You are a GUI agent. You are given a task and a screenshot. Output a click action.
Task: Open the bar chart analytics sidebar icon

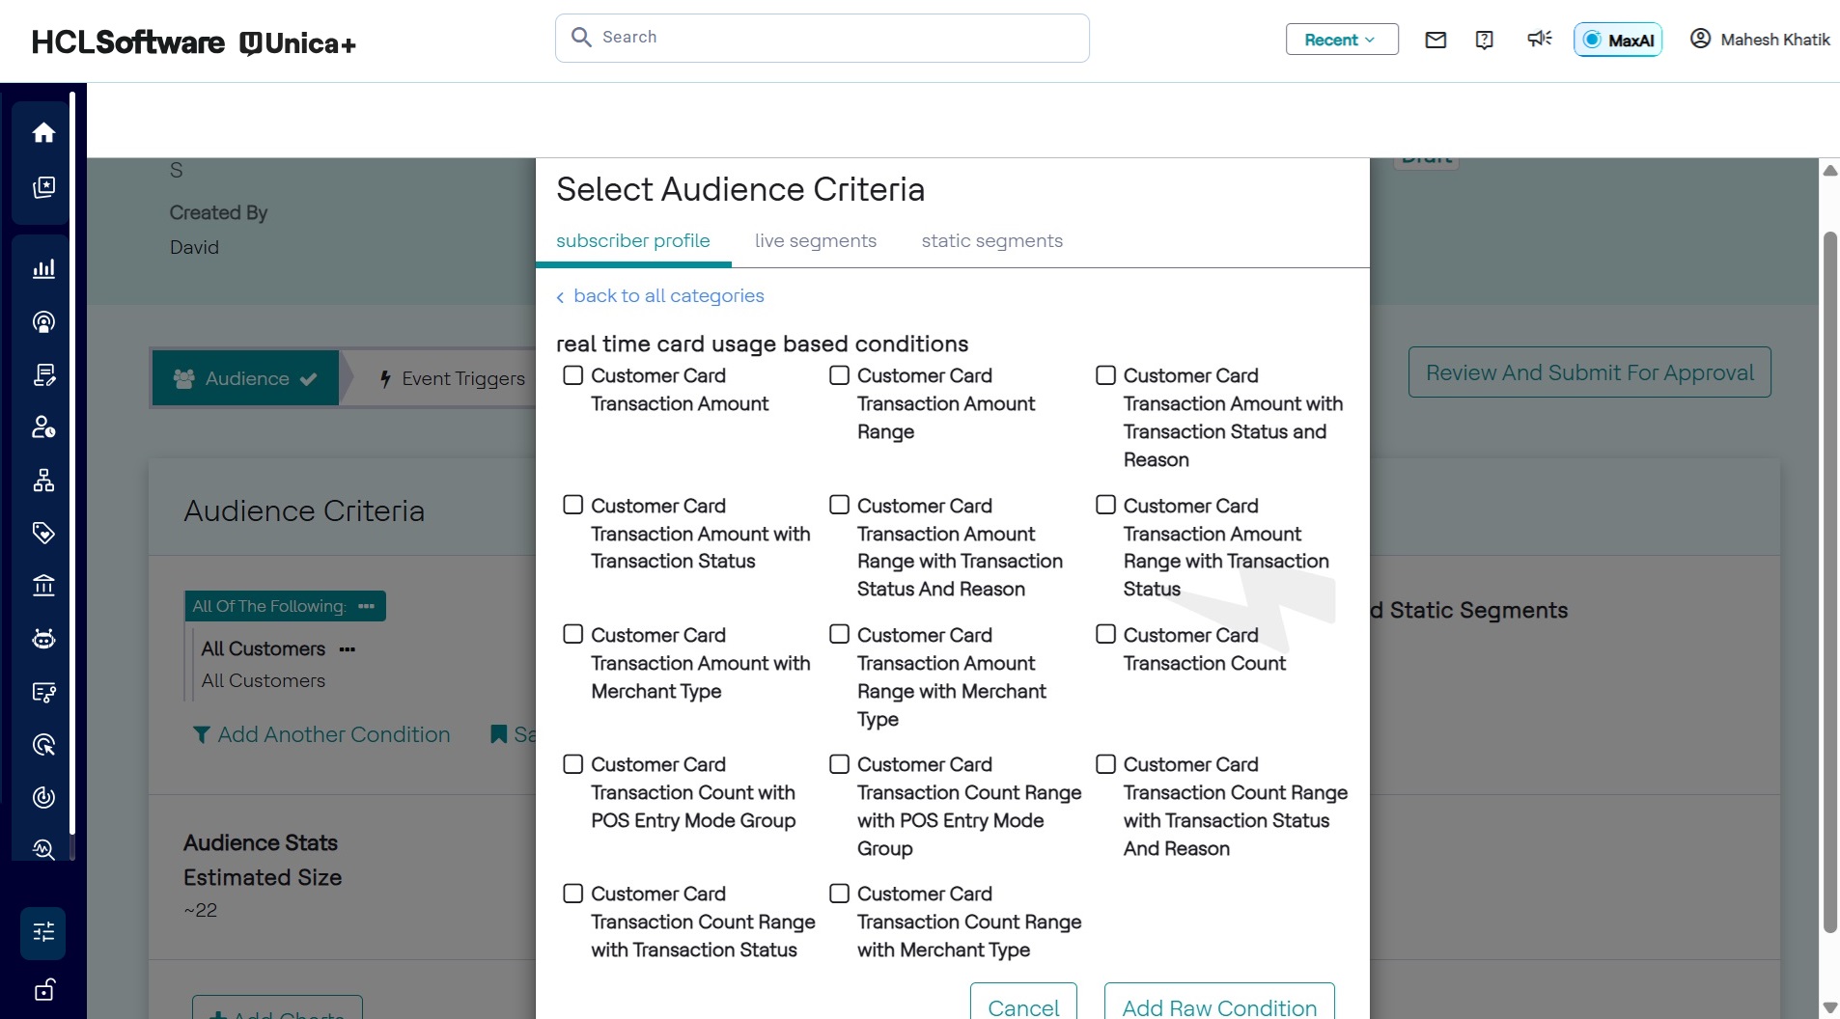point(43,269)
